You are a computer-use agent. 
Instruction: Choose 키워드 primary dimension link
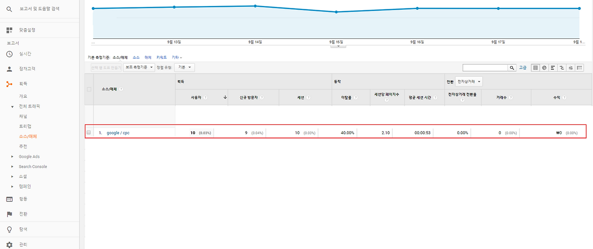(x=162, y=57)
